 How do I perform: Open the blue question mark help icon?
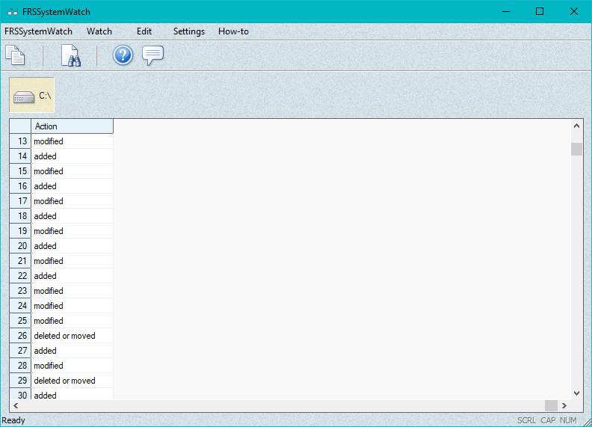pyautogui.click(x=123, y=55)
